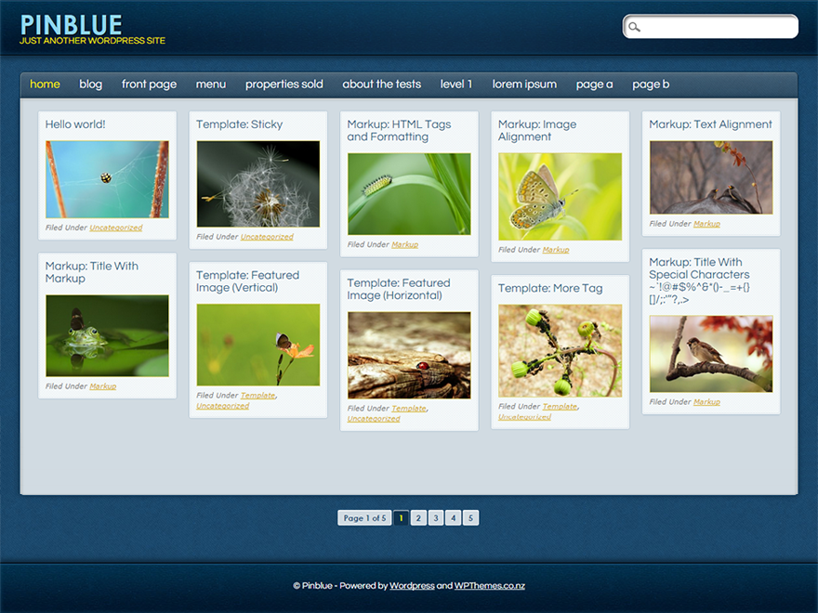Jump to the last page, page 5
The image size is (818, 613).
[x=470, y=517]
